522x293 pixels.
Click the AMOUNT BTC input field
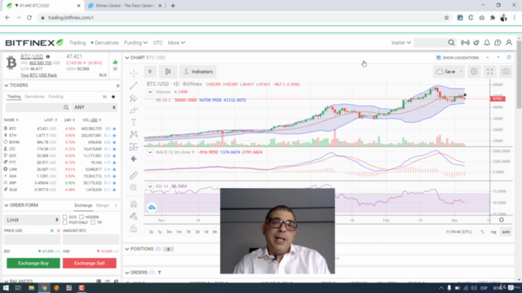(x=91, y=239)
